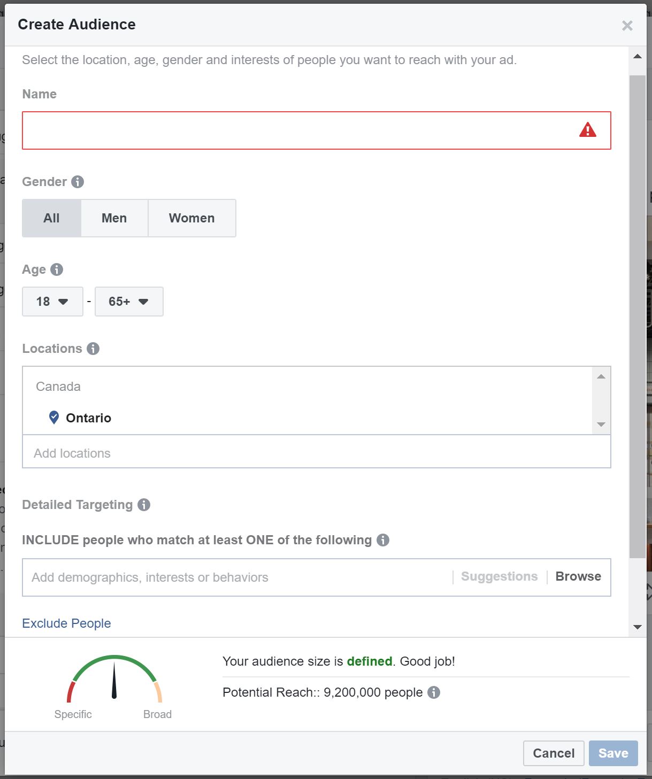Focus the Add locations input field
The height and width of the screenshot is (779, 652).
pos(316,453)
